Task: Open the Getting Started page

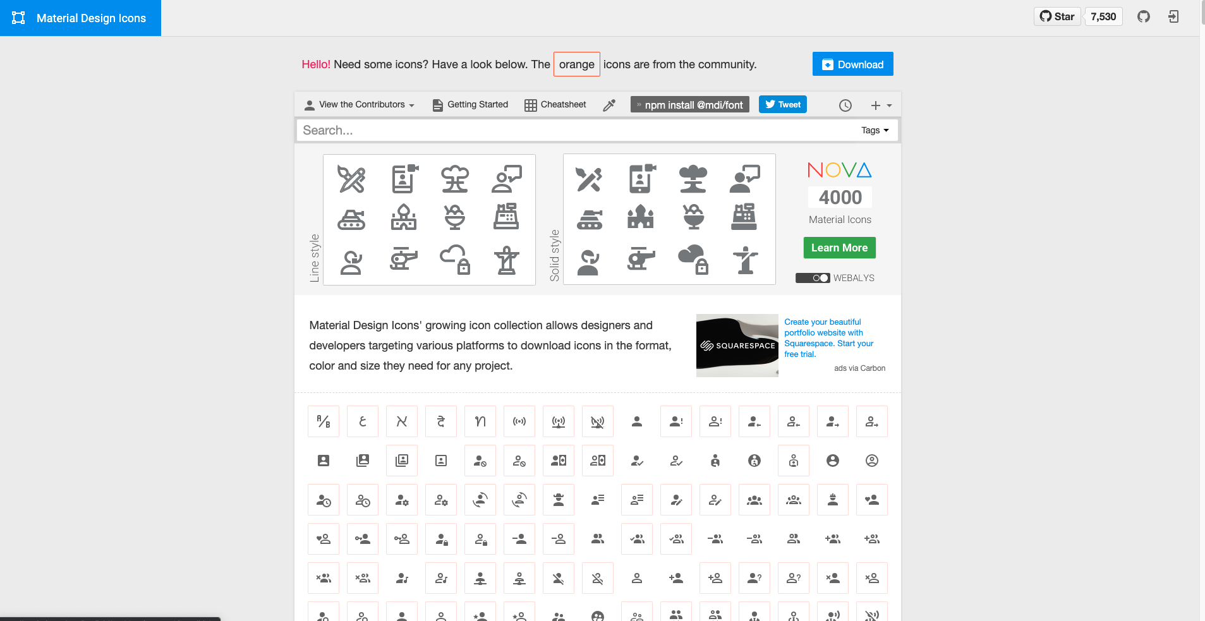Action: (x=470, y=105)
